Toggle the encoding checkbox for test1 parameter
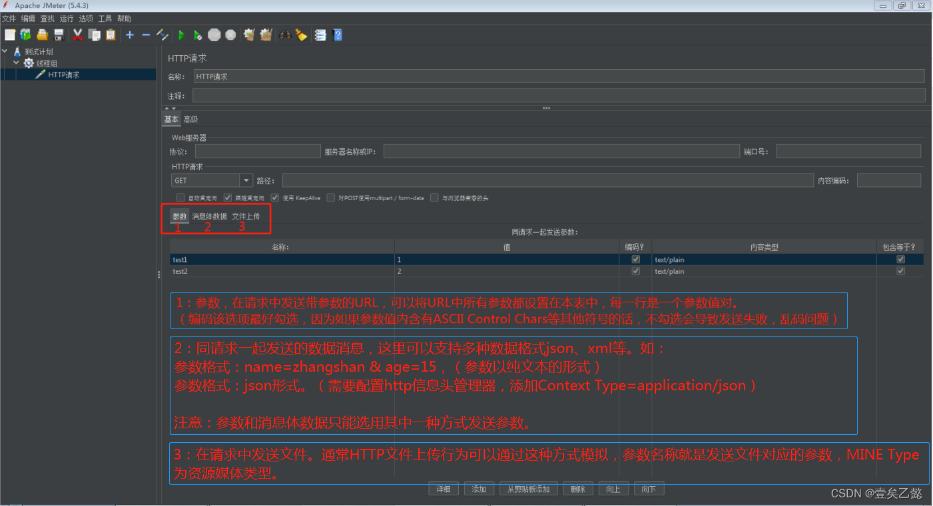 click(x=635, y=259)
